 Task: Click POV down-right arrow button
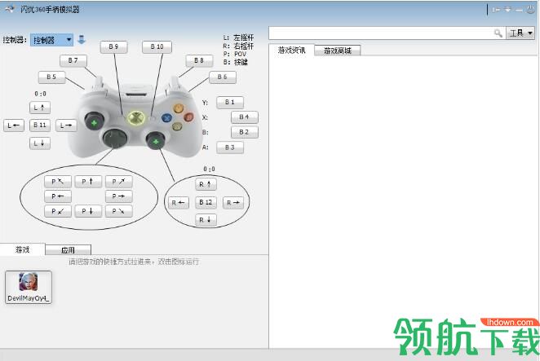(119, 211)
